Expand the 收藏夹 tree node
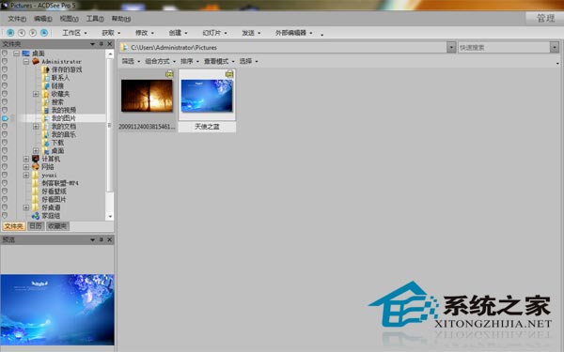This screenshot has width=564, height=352. point(36,94)
